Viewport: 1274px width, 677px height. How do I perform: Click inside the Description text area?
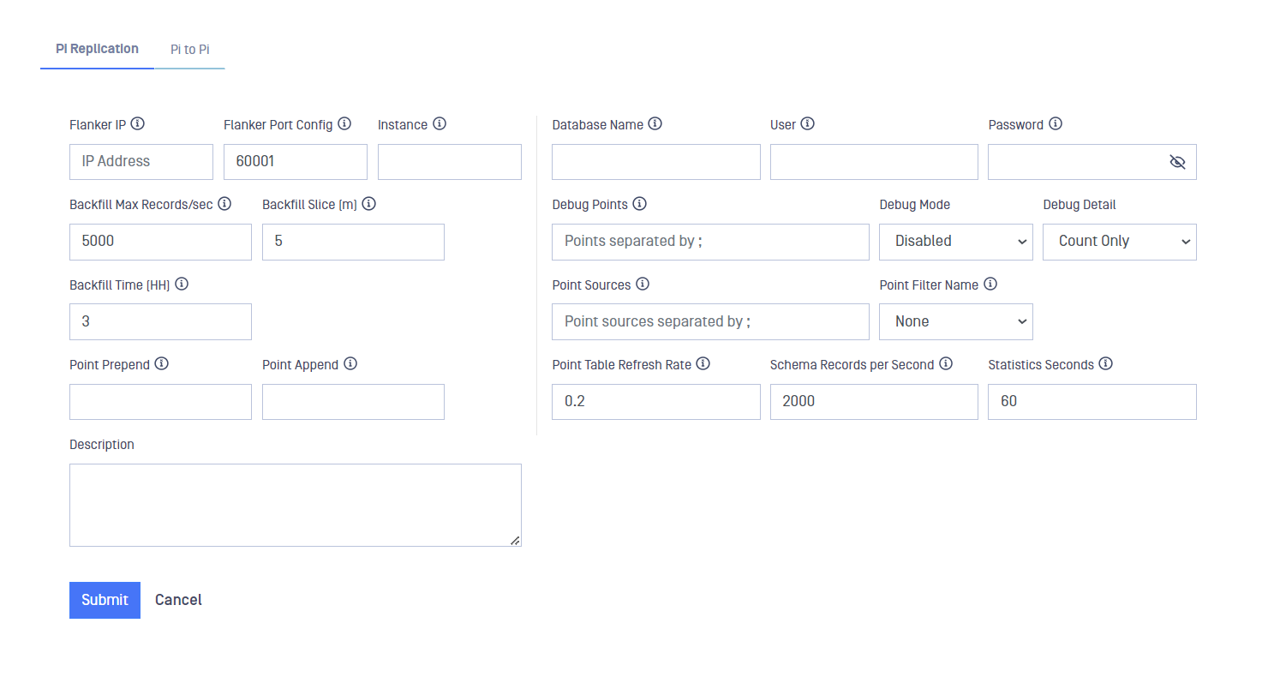tap(296, 505)
